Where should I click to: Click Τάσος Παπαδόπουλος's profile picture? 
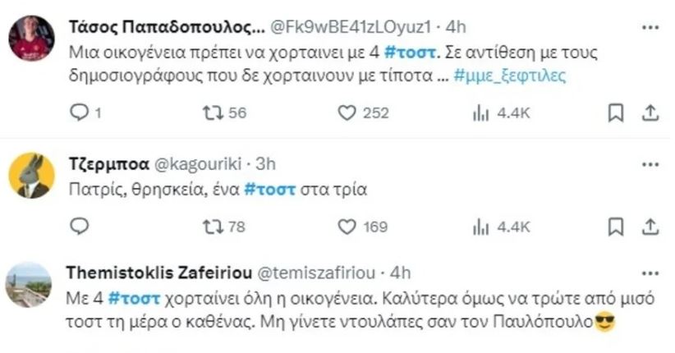[32, 39]
